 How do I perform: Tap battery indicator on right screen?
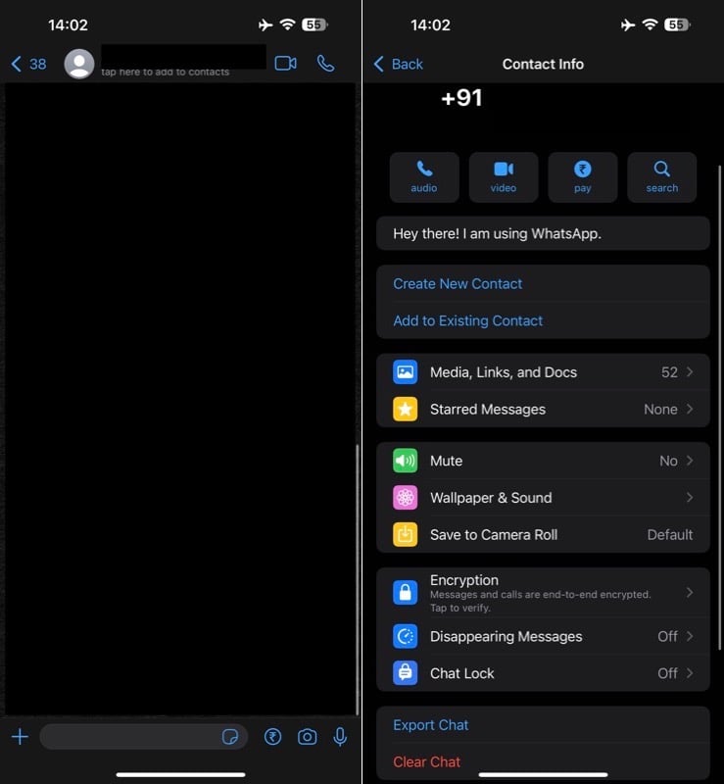point(677,24)
